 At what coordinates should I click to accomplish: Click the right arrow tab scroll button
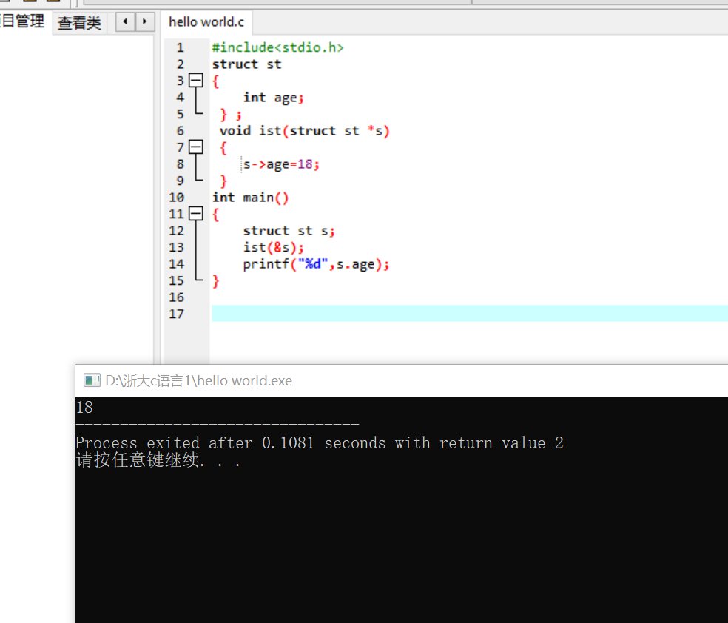[145, 21]
